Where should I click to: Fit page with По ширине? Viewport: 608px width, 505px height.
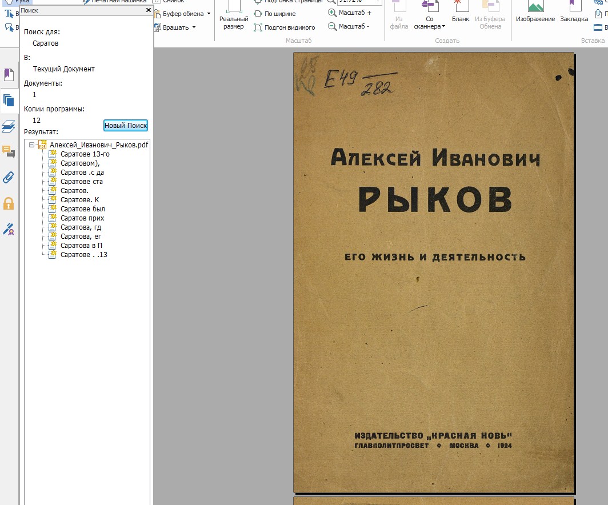click(x=275, y=14)
